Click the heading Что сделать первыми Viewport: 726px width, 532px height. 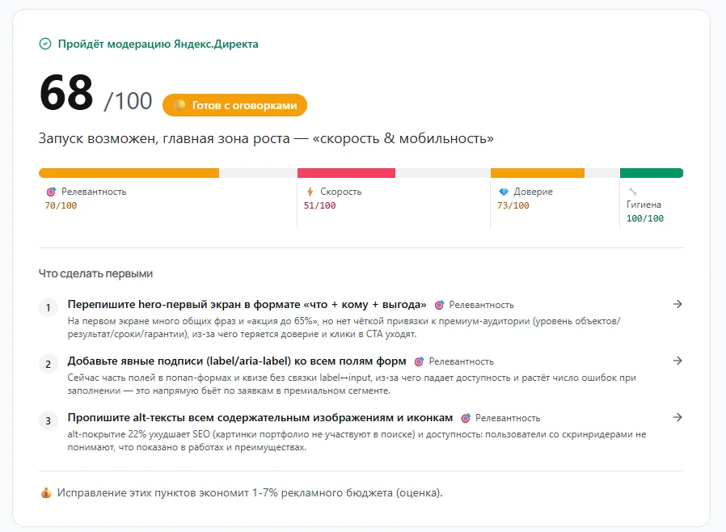coord(96,273)
